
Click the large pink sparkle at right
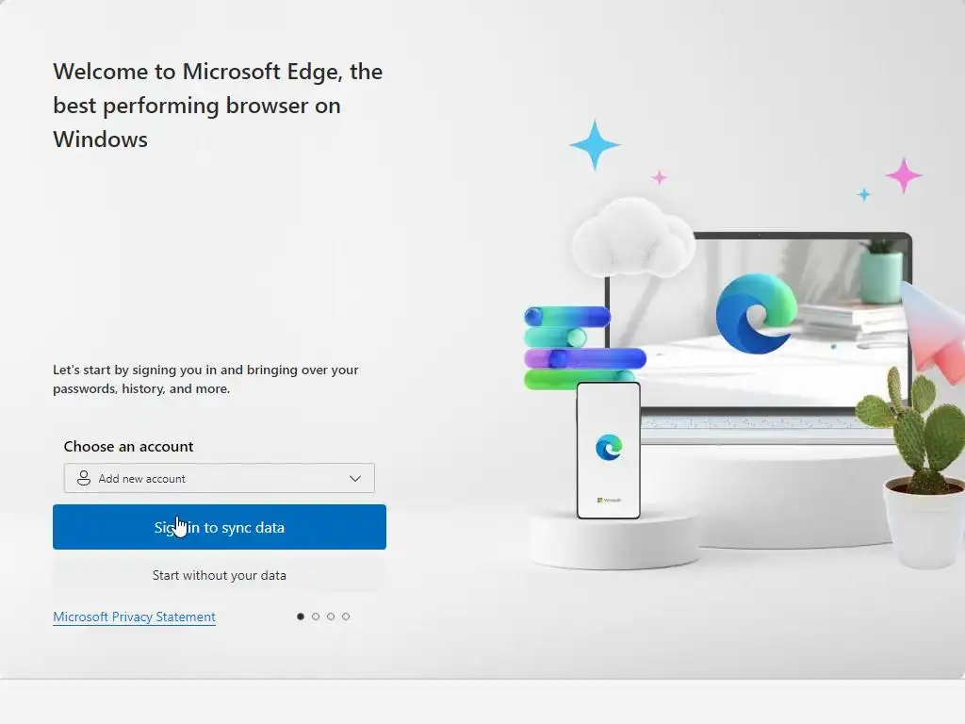pos(904,175)
